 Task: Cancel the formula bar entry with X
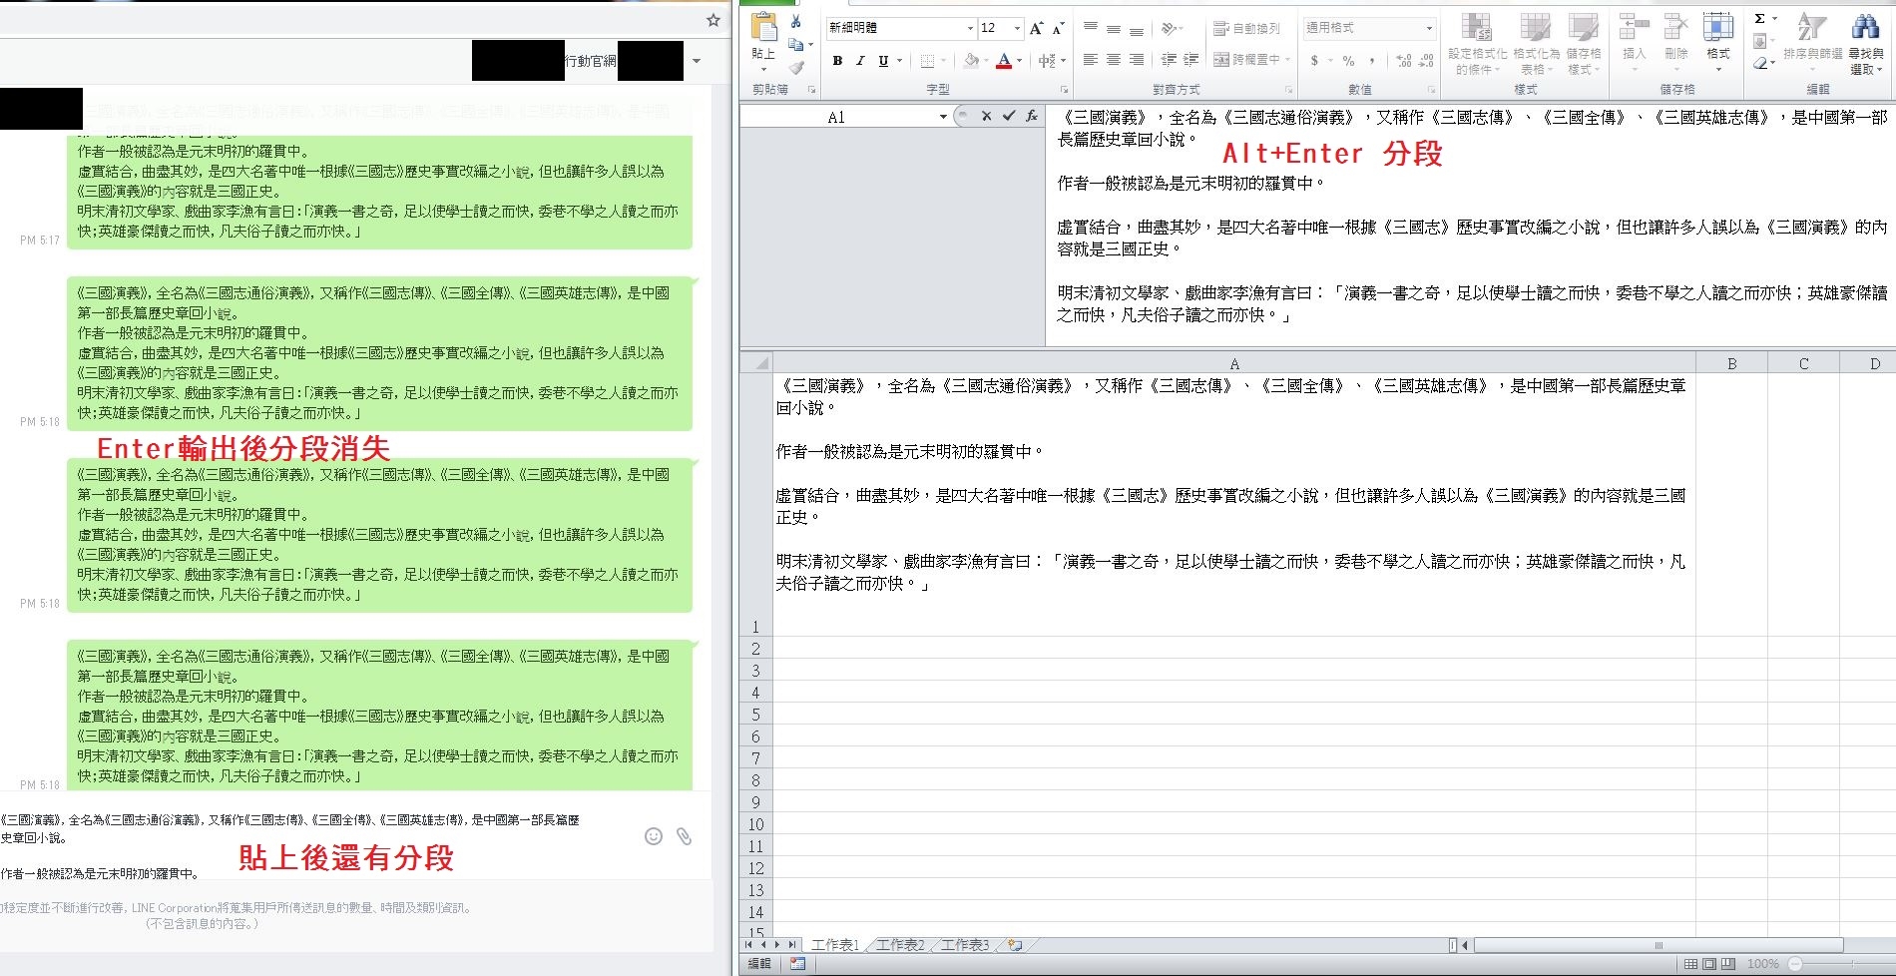point(986,116)
